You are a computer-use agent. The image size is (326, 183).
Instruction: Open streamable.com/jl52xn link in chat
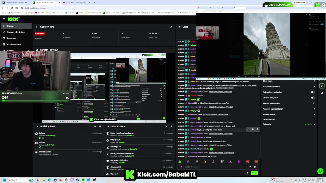[220, 145]
